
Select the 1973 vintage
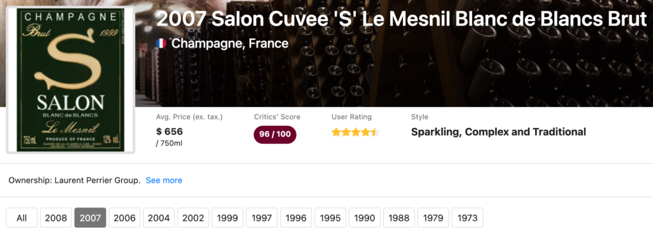(x=467, y=218)
